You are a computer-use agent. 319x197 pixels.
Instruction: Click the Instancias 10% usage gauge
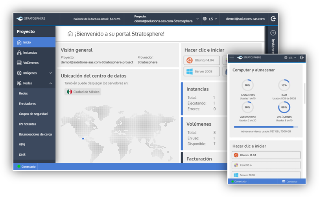tap(247, 85)
